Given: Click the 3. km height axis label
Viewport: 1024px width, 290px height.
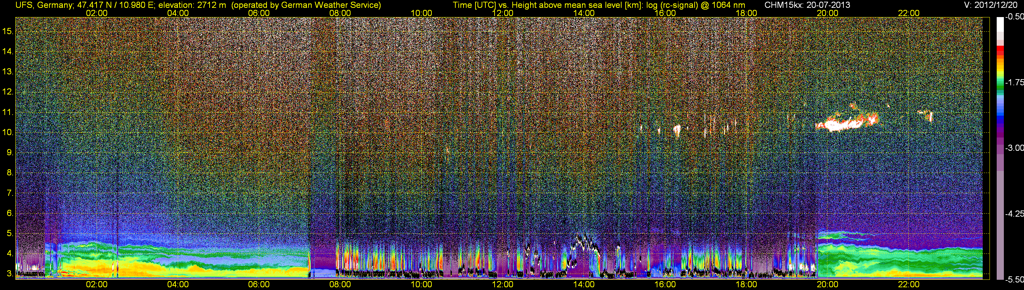Looking at the screenshot, I should tap(10, 274).
